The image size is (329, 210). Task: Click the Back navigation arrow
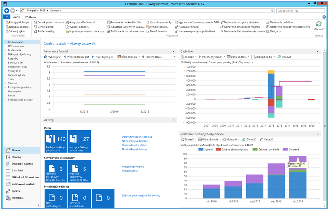7,10
